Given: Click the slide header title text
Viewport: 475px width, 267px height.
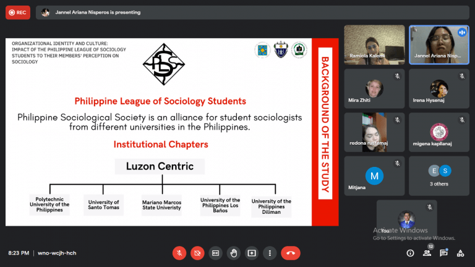Looking at the screenshot, I should (x=69, y=53).
